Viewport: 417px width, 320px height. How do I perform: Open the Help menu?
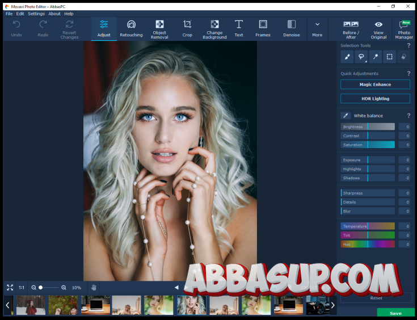coord(69,14)
